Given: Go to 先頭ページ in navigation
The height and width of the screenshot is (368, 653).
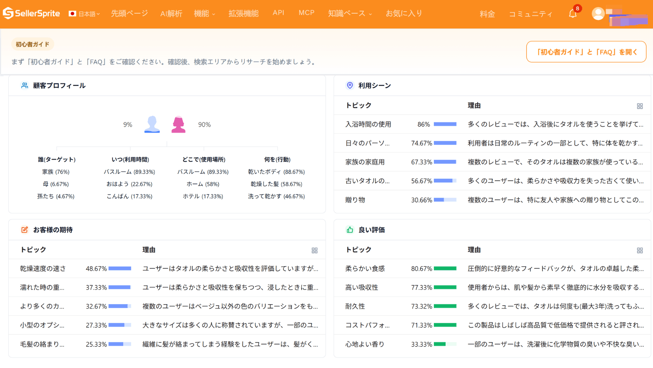Looking at the screenshot, I should (129, 13).
